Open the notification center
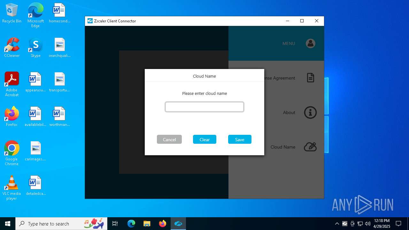Viewport: 409px width, 230px height. click(x=398, y=224)
